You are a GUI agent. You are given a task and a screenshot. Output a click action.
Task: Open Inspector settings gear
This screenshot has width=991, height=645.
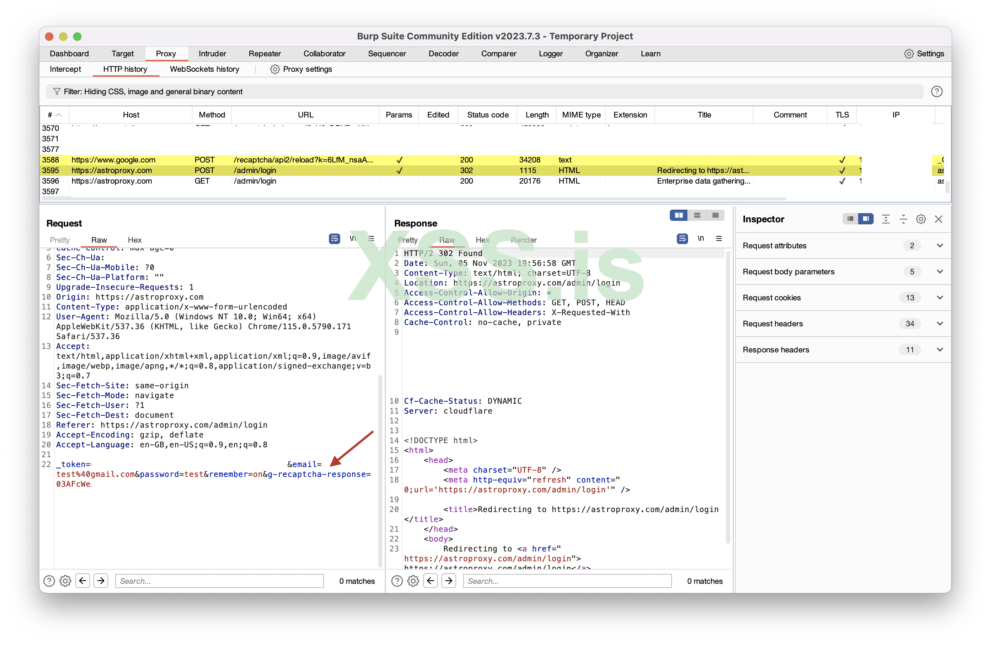(921, 219)
